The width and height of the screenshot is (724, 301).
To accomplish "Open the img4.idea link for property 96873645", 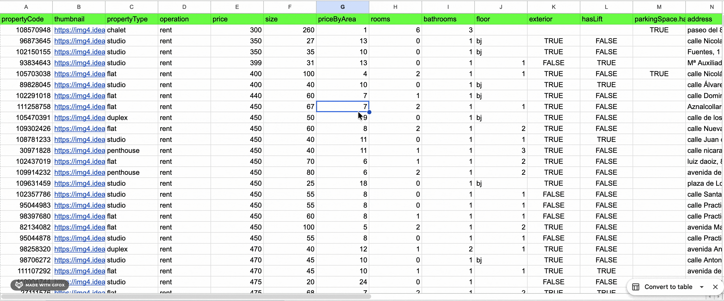I will (80, 41).
